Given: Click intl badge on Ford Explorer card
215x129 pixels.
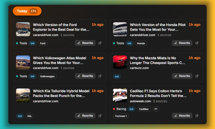Looking at the screenshot, I should (x=32, y=43).
